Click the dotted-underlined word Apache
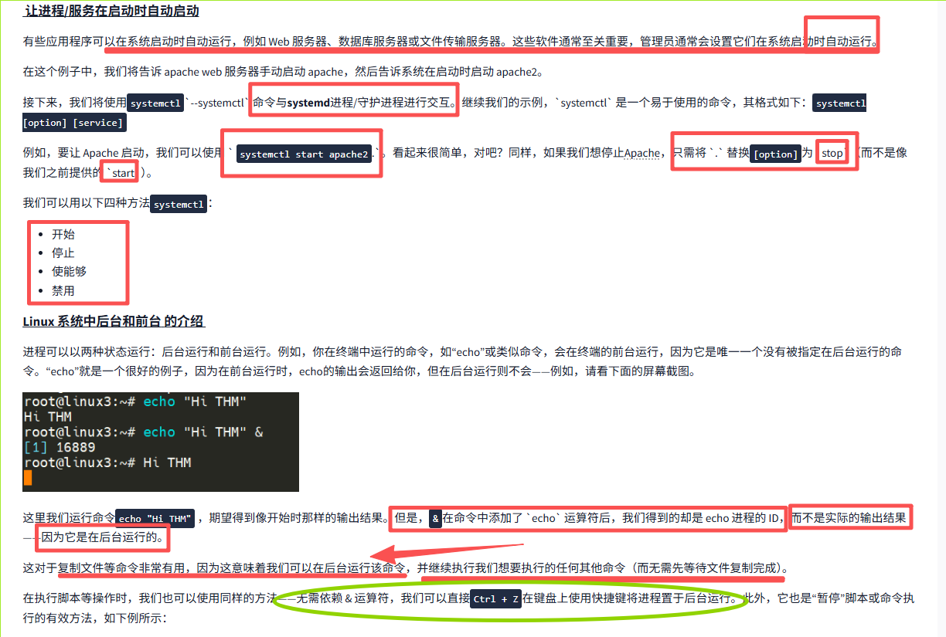Image resolution: width=946 pixels, height=637 pixels. tap(641, 153)
